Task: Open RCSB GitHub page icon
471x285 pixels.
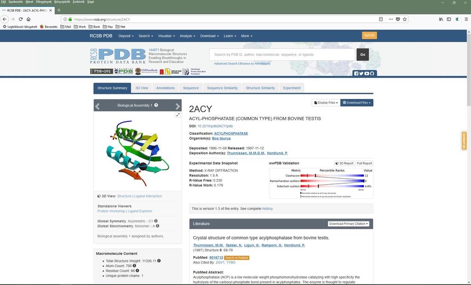Action: [372, 74]
